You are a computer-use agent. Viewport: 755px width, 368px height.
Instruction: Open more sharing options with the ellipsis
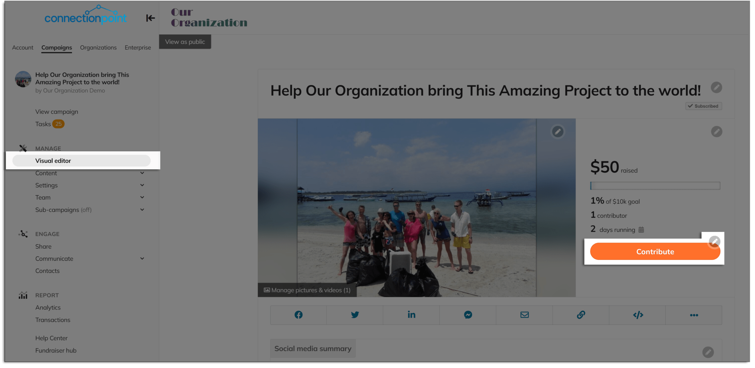[694, 315]
